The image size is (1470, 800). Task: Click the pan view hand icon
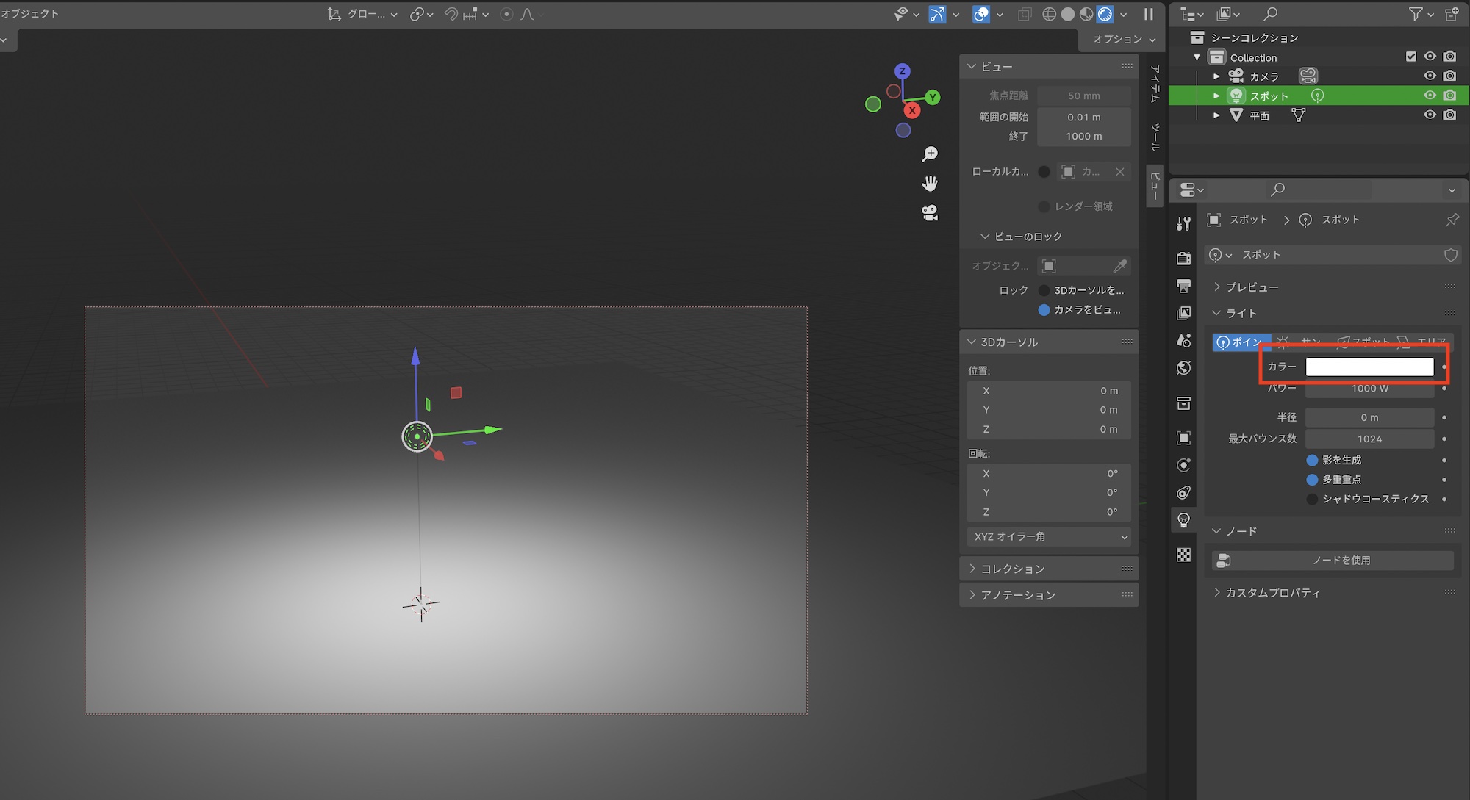pyautogui.click(x=930, y=183)
